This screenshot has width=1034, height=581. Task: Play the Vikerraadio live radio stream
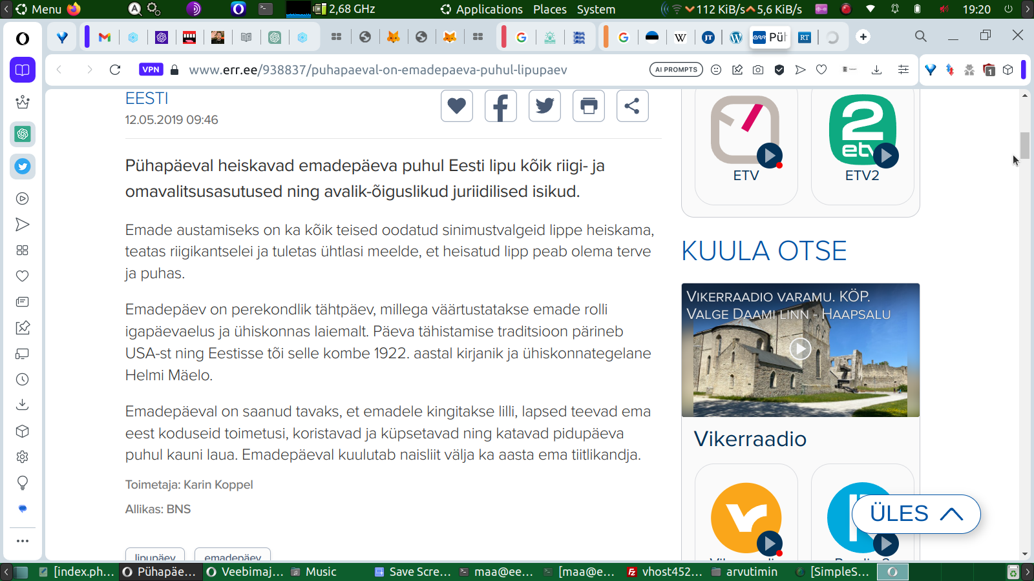tap(770, 543)
